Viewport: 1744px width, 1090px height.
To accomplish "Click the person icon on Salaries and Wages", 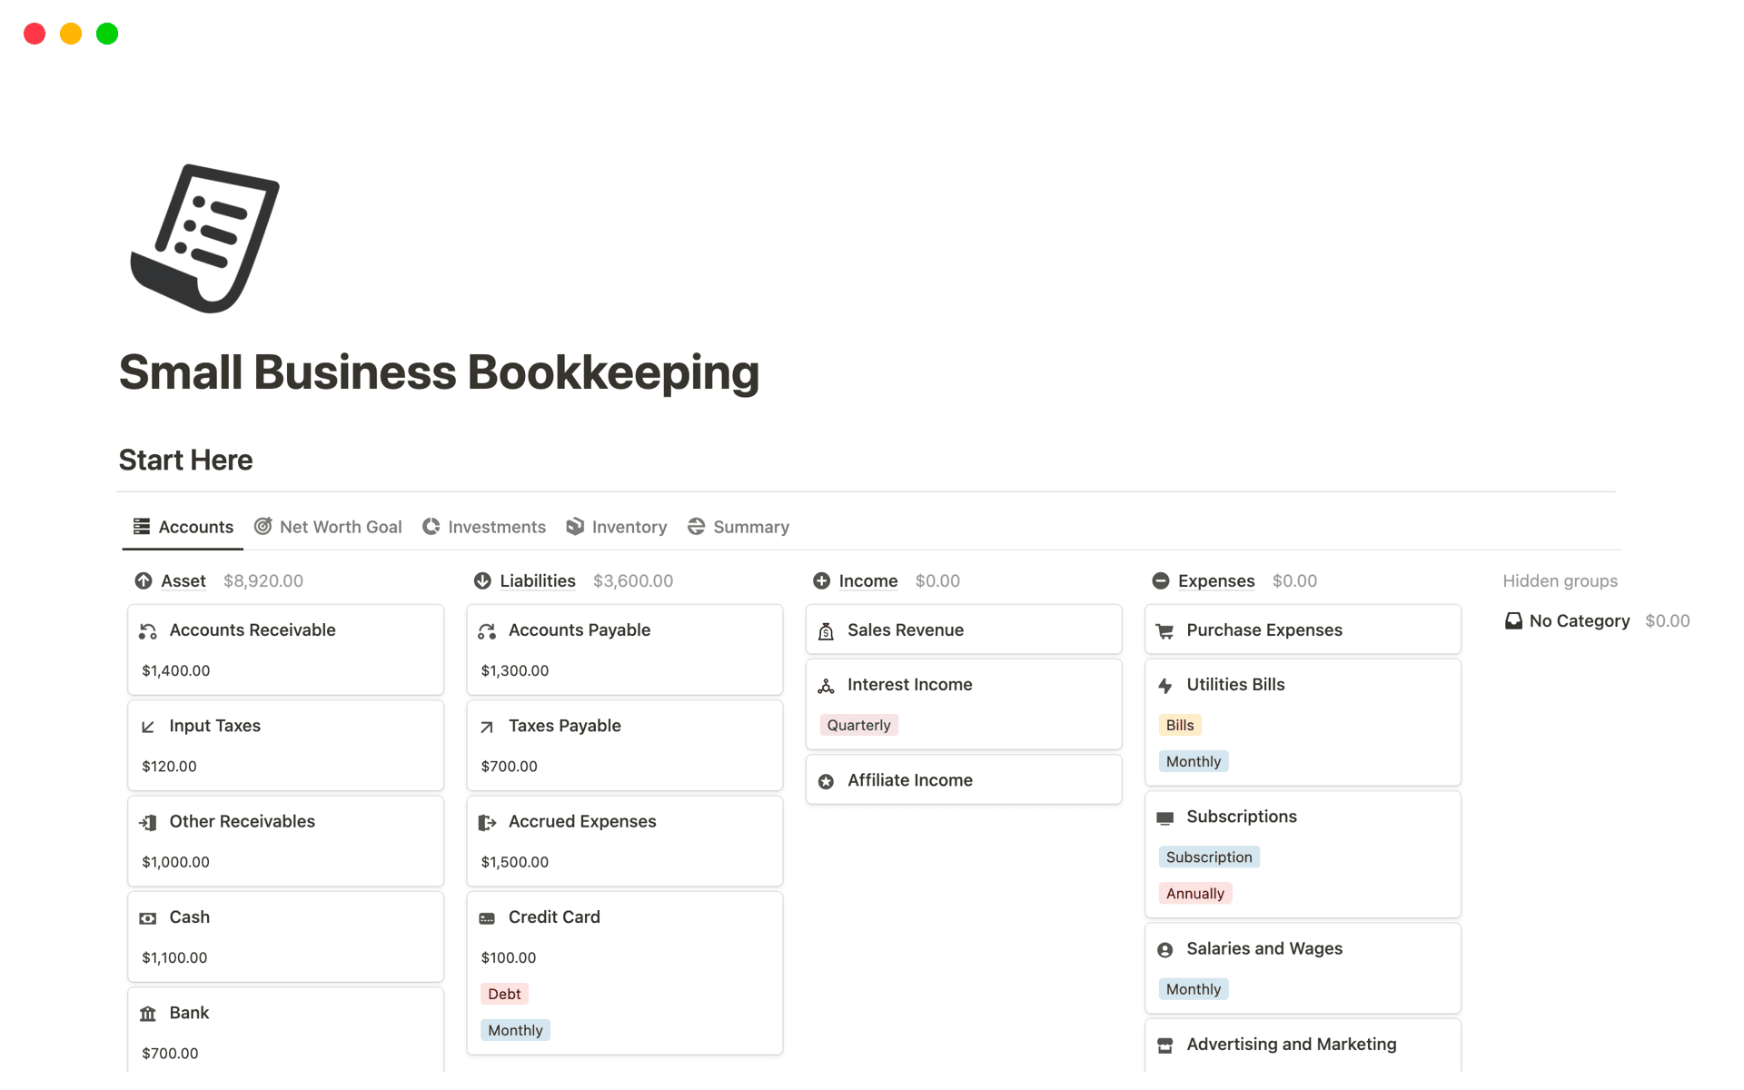I will 1164,950.
